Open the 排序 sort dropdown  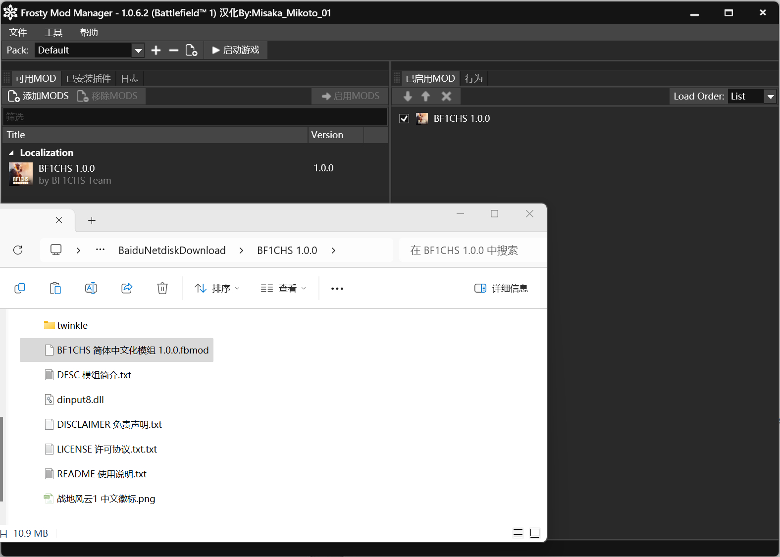[217, 288]
